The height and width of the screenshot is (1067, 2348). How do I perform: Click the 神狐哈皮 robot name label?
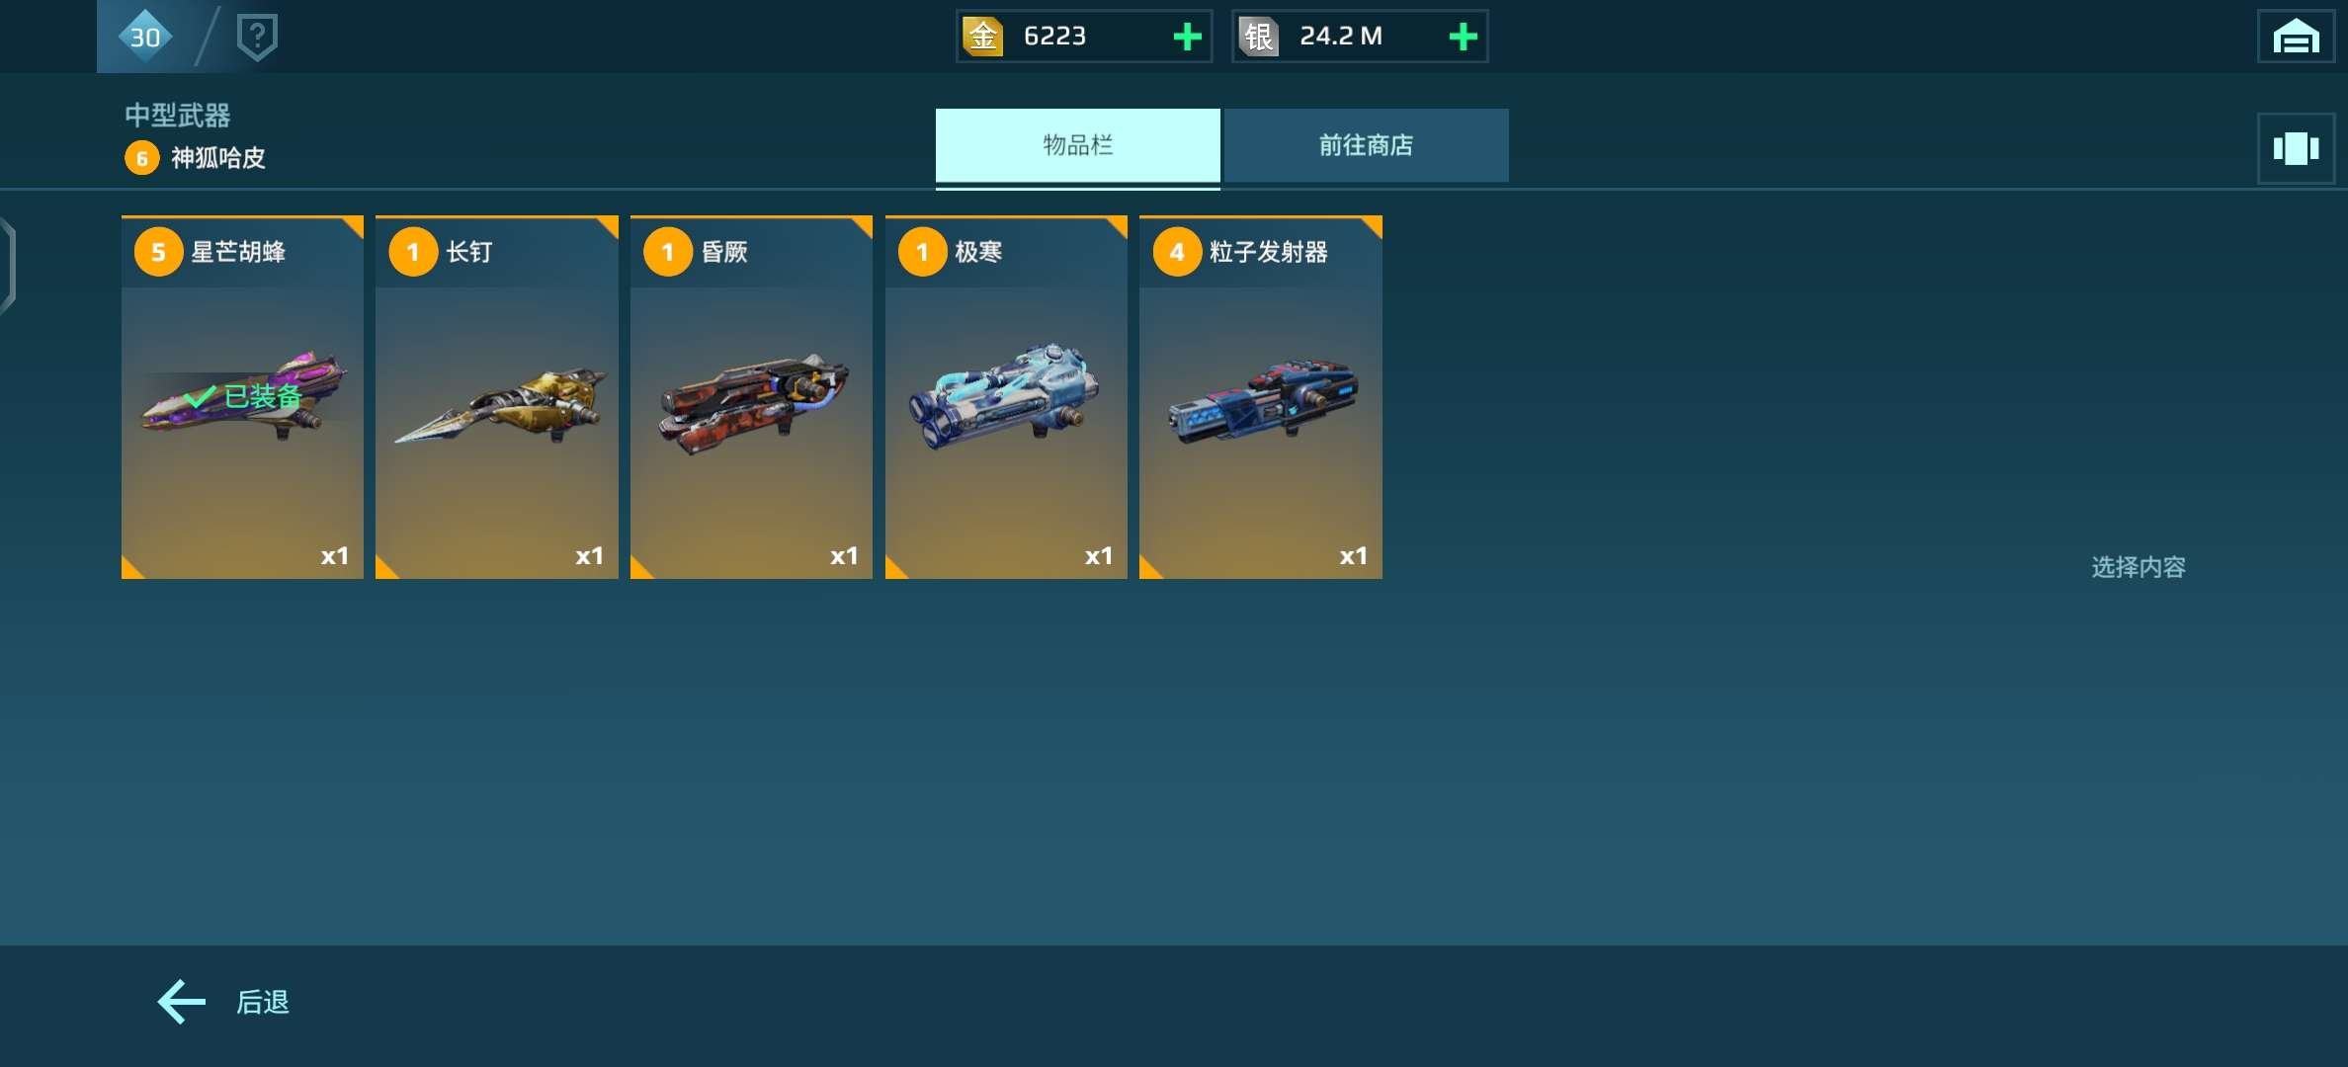pyautogui.click(x=218, y=158)
